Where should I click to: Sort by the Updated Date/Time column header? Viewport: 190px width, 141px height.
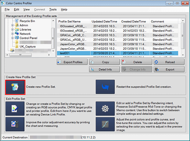105,22
